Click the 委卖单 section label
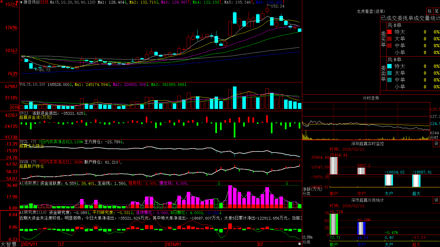This screenshot has width=440, height=247. click(383, 74)
